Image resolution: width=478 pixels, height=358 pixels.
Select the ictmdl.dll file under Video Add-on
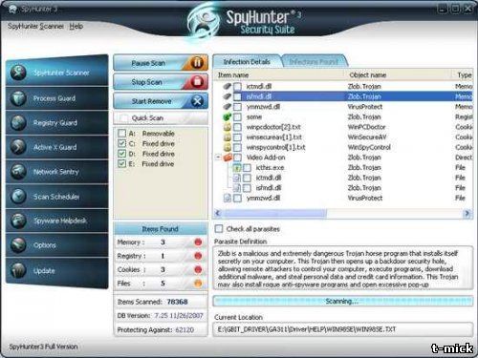point(343,178)
